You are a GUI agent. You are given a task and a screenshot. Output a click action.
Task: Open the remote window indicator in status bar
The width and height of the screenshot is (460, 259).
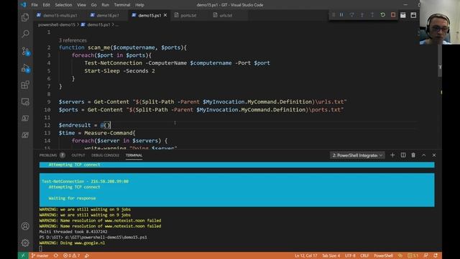pyautogui.click(x=23, y=255)
